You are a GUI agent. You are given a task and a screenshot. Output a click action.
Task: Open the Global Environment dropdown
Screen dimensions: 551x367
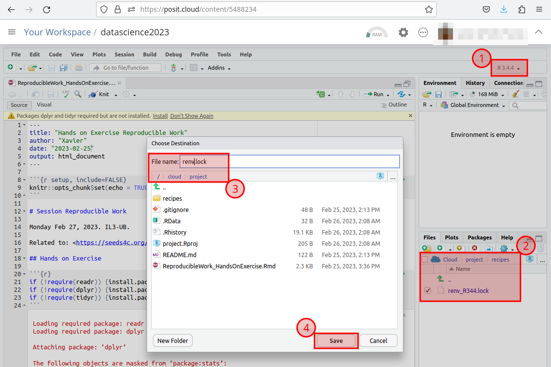point(473,105)
